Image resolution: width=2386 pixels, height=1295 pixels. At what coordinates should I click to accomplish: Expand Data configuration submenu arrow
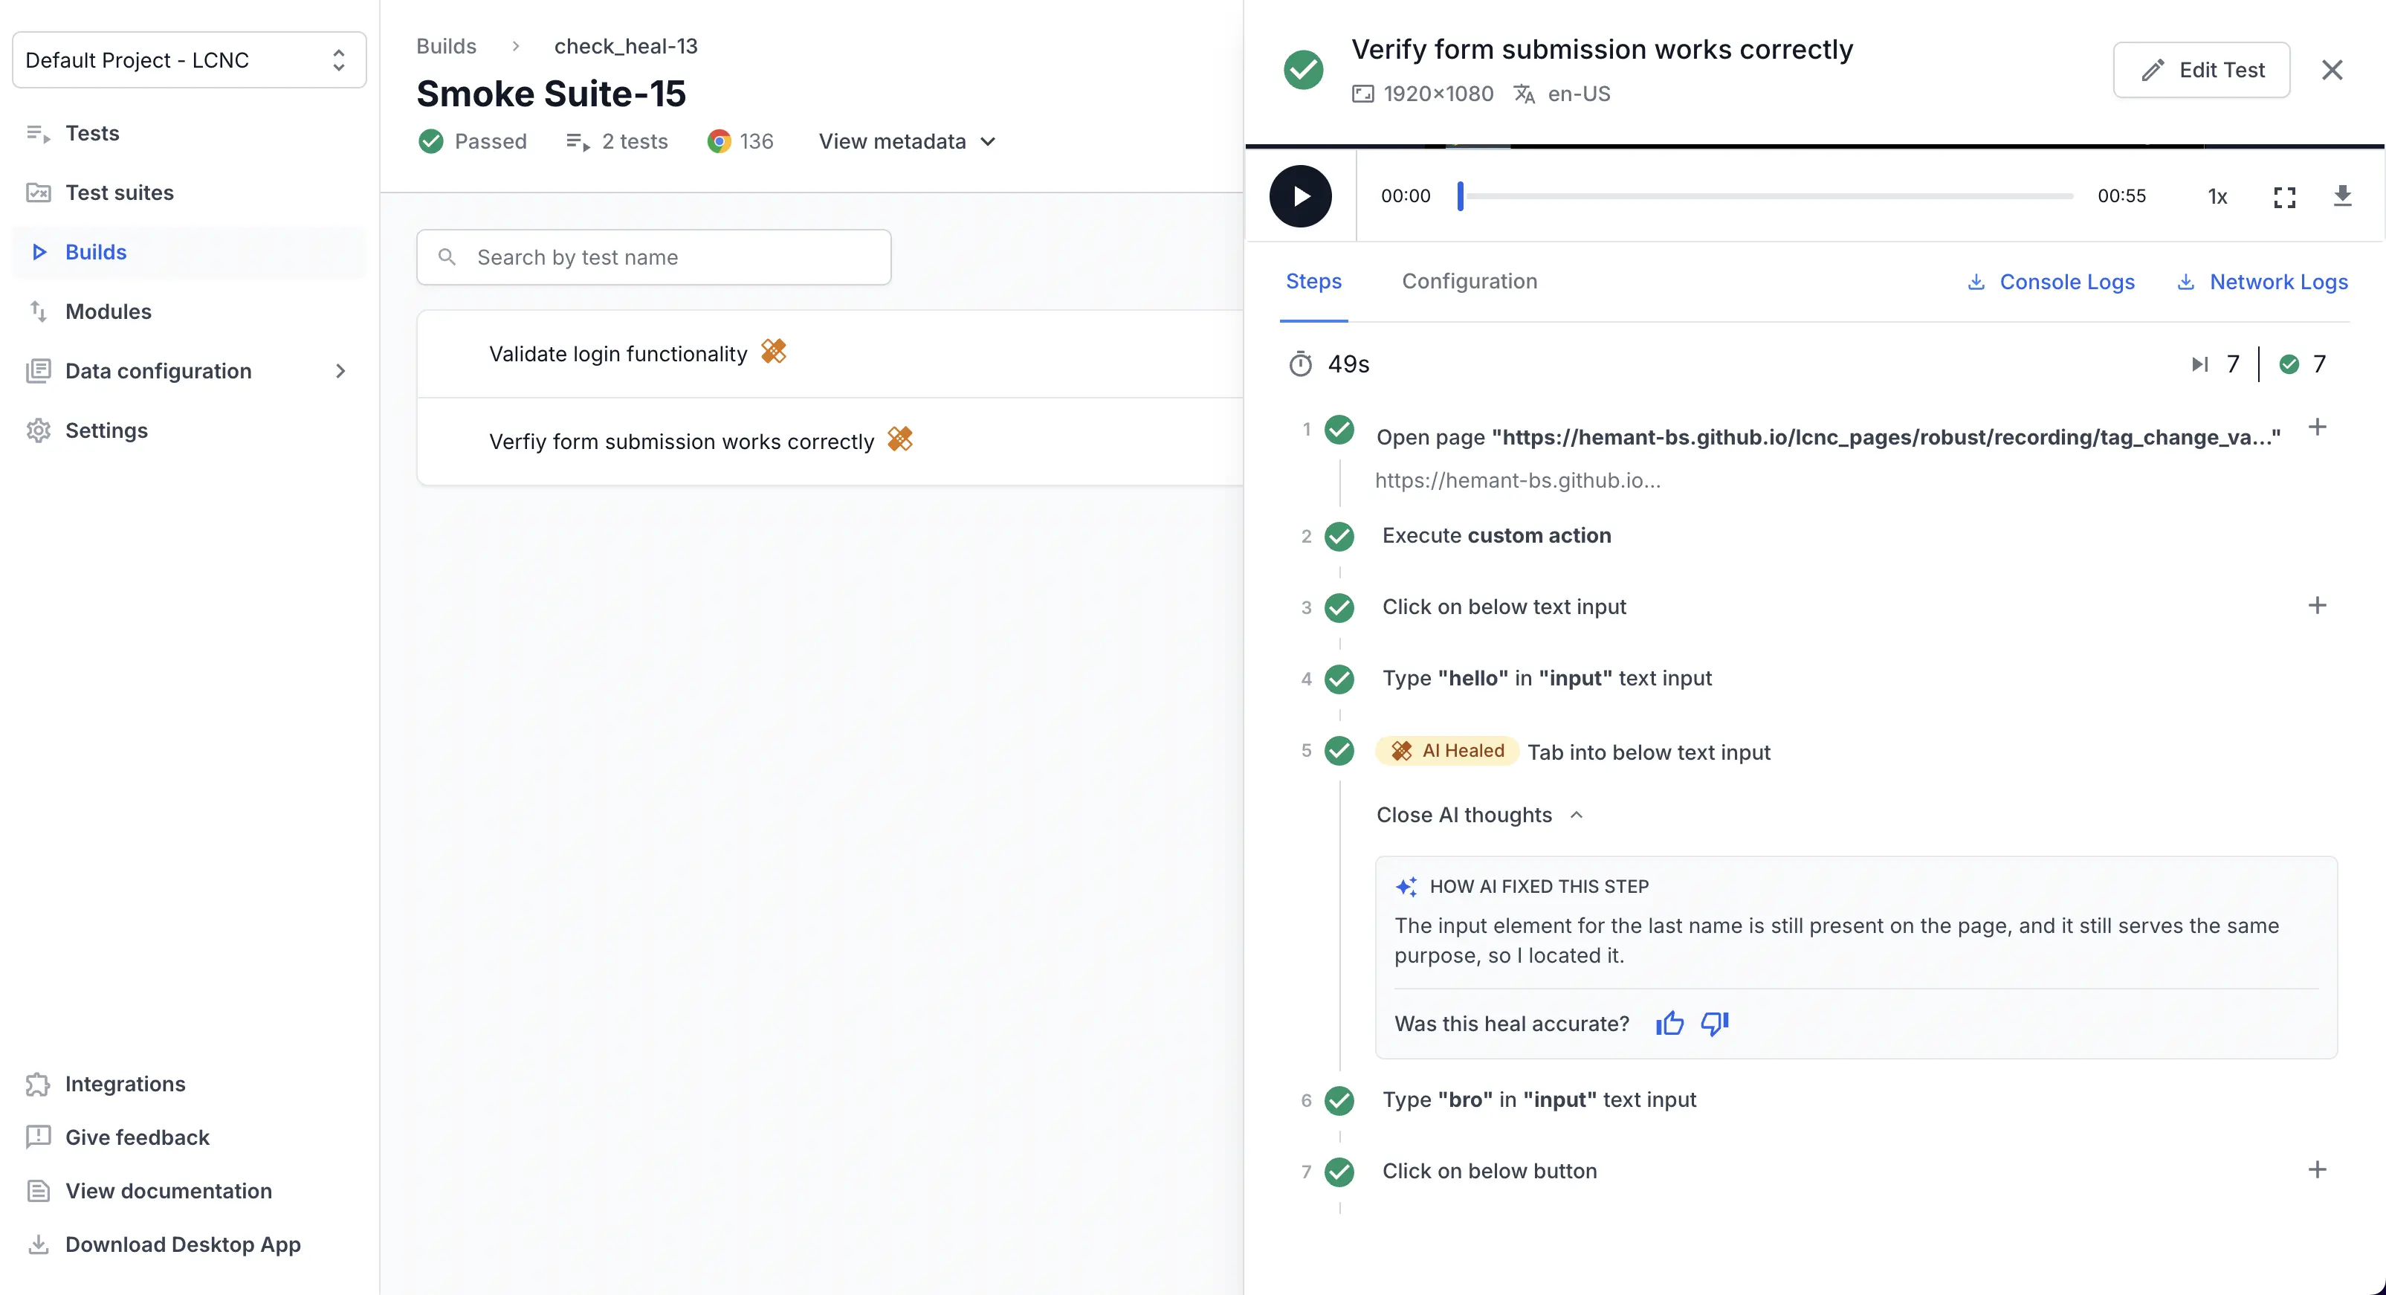[341, 372]
